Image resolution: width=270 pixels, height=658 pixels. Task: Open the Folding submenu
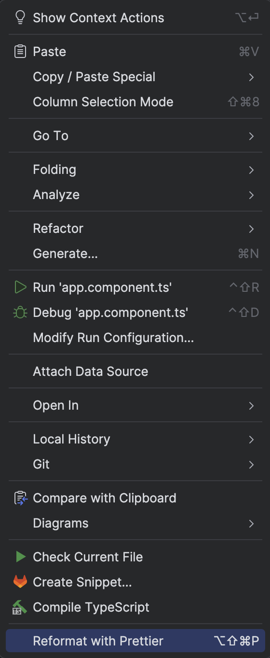click(135, 170)
